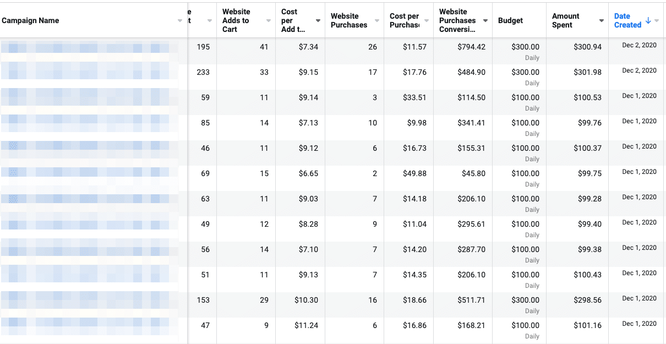Click the $794.42 conversion value cell
This screenshot has width=666, height=344.
click(x=471, y=47)
